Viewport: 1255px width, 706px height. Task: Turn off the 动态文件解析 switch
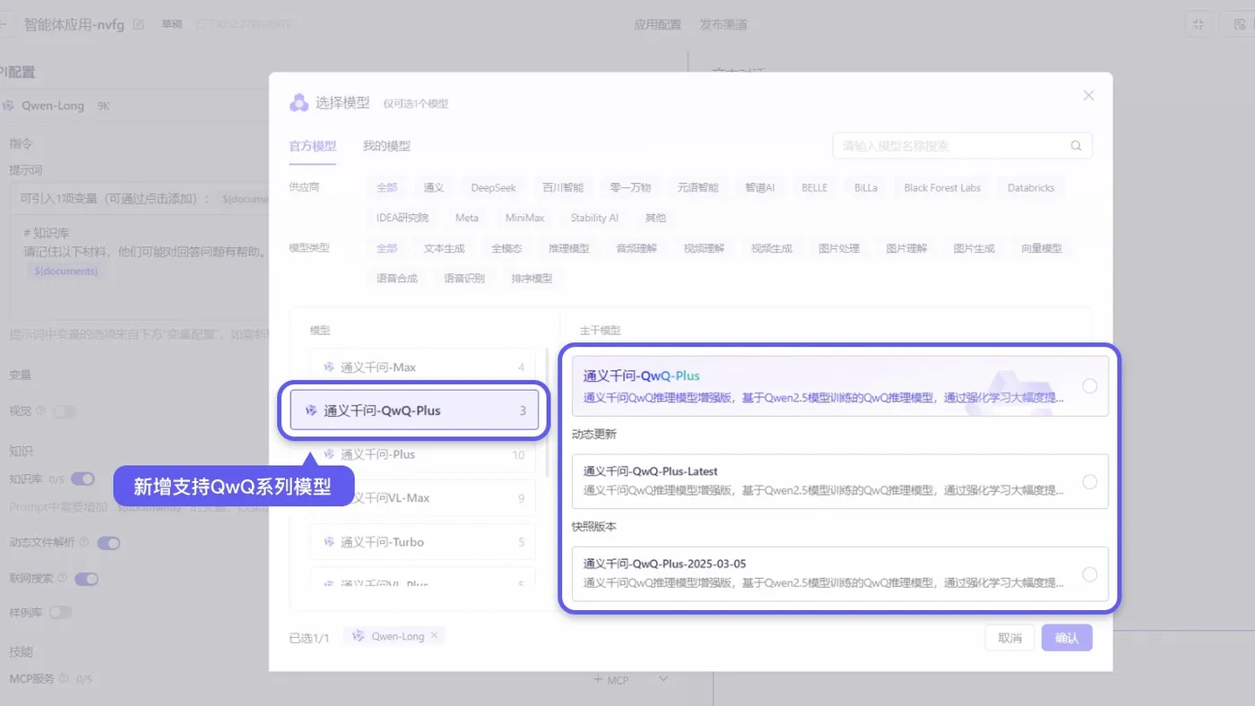[108, 543]
